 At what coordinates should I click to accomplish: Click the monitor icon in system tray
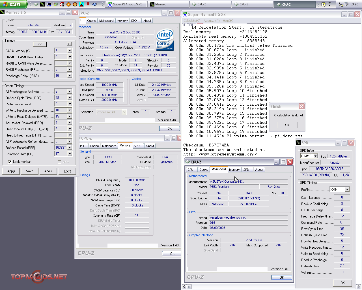click(346, 4)
